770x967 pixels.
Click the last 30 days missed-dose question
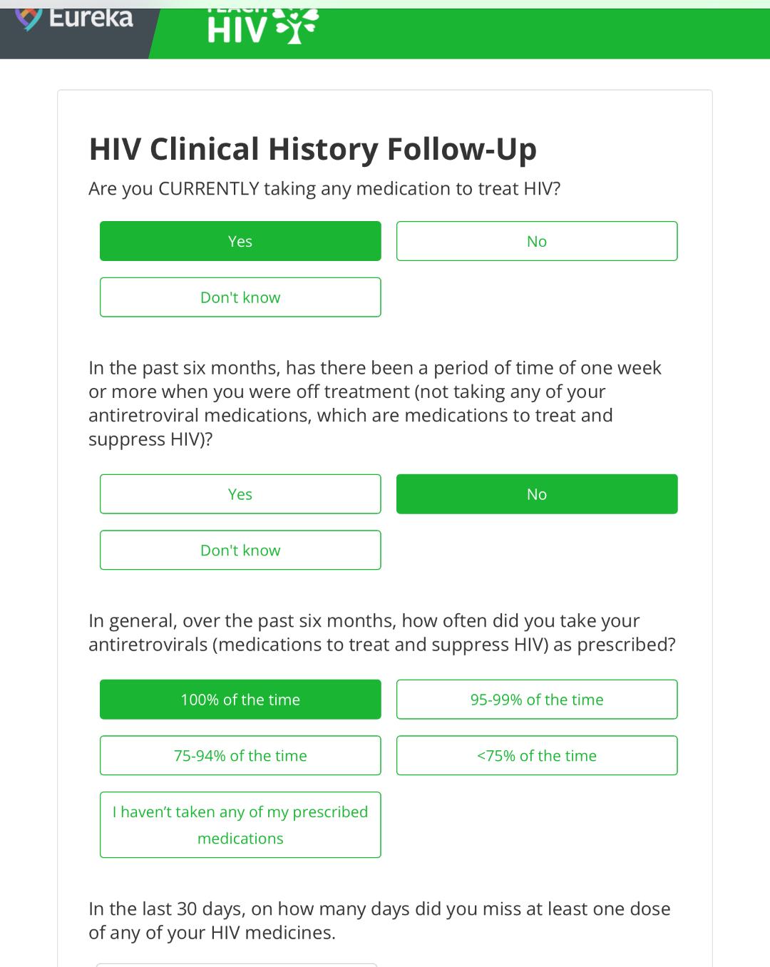tap(379, 921)
